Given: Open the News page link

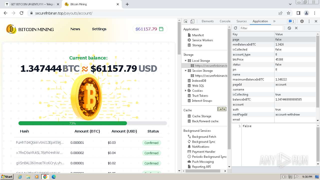Looking at the screenshot, I should click(75, 29).
